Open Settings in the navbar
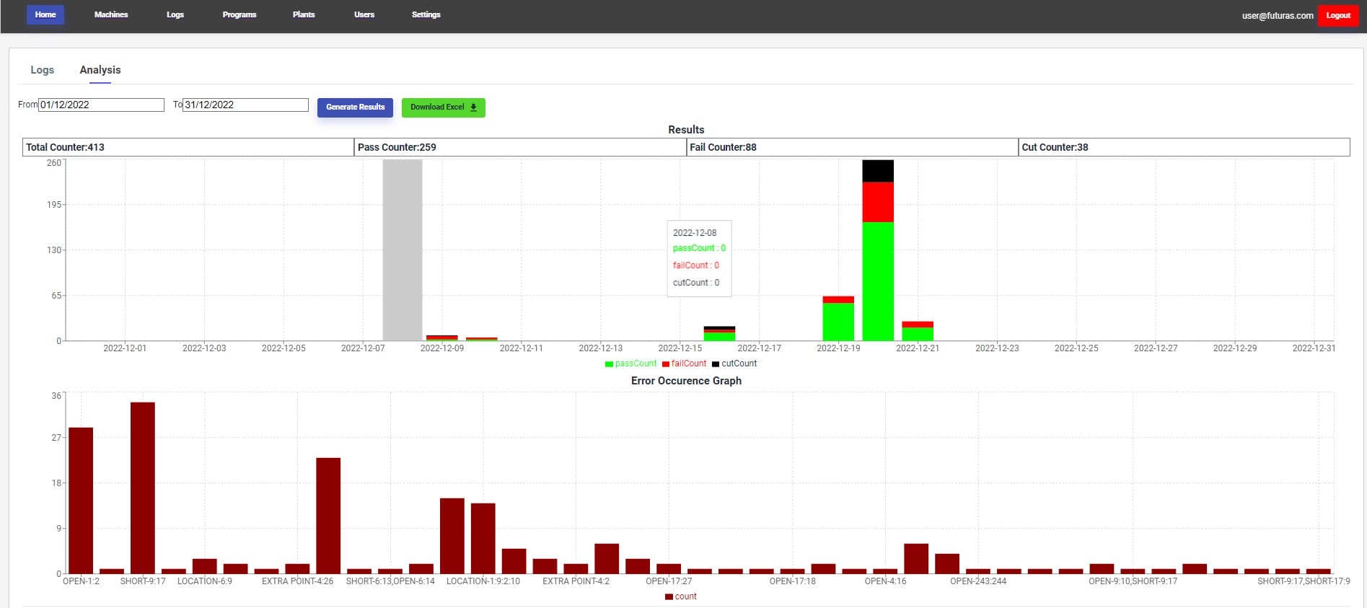This screenshot has height=608, width=1367. 426,14
